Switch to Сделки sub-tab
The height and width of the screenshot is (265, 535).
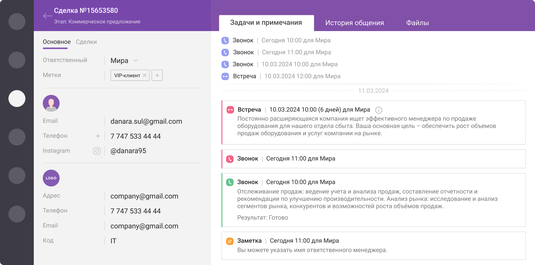click(86, 42)
